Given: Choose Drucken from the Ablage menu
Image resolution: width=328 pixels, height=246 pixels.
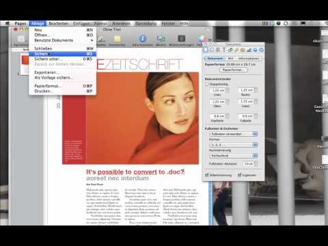Looking at the screenshot, I should pos(62,91).
